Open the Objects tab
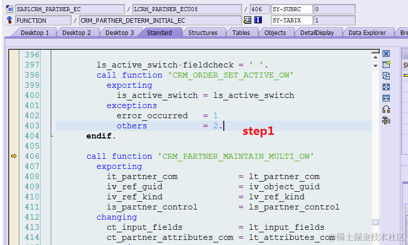The width and height of the screenshot is (408, 245). pos(275,33)
